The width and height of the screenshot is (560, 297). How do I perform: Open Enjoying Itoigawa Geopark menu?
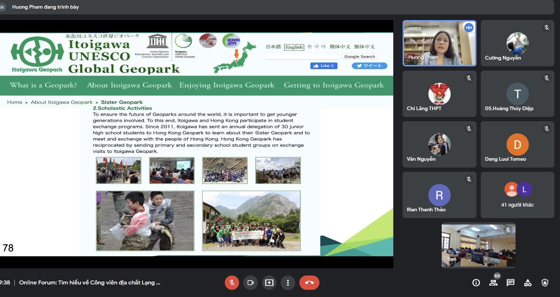tap(227, 85)
